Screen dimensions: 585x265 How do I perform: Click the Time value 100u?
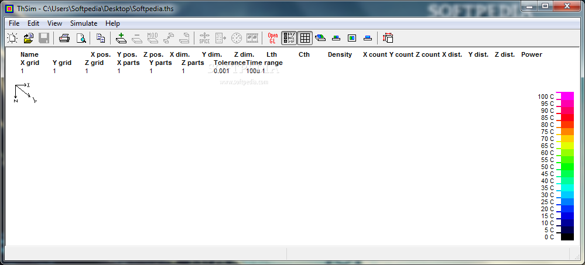(x=253, y=71)
